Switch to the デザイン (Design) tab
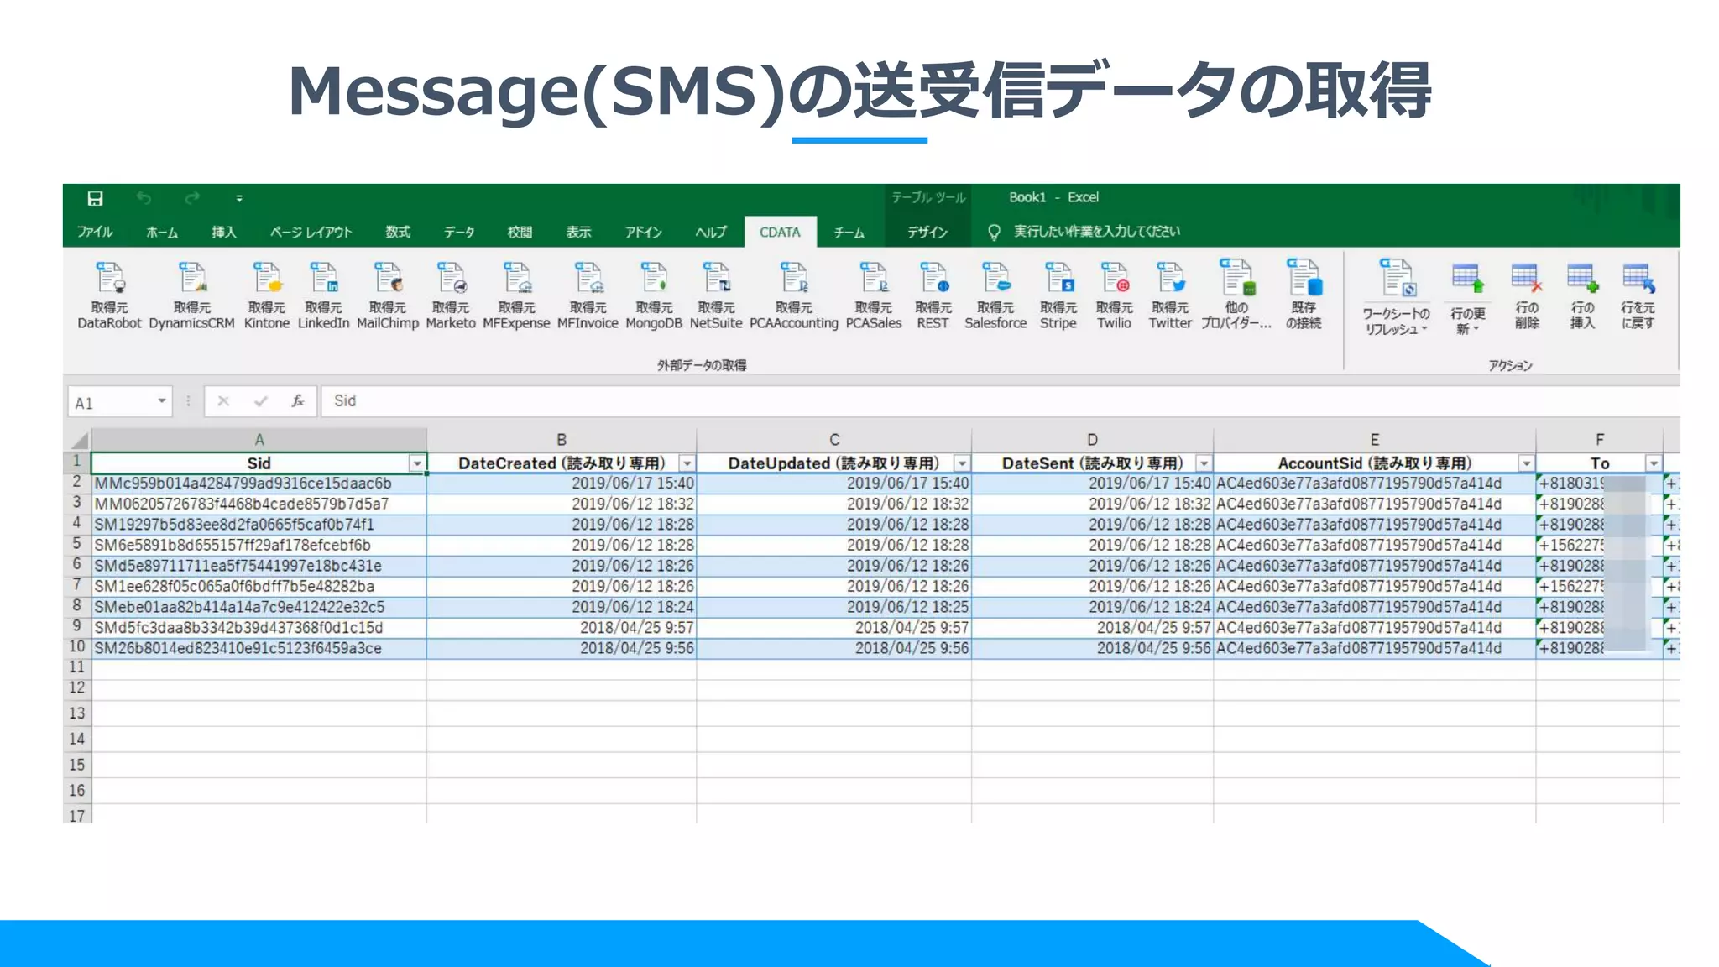 click(x=927, y=233)
